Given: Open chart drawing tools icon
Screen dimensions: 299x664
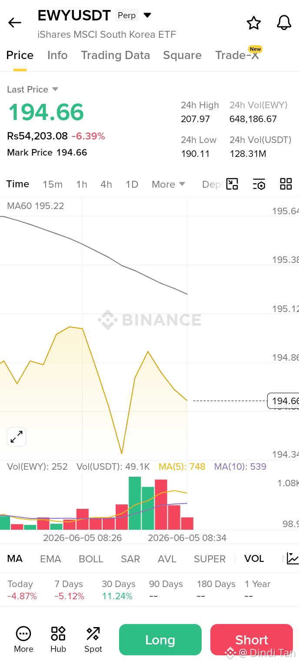Looking at the screenshot, I should (x=232, y=184).
